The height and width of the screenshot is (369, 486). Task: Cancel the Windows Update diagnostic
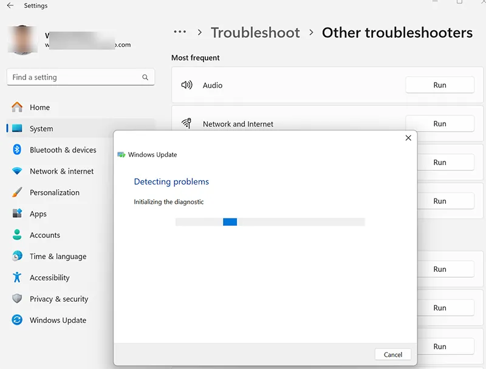(x=393, y=354)
